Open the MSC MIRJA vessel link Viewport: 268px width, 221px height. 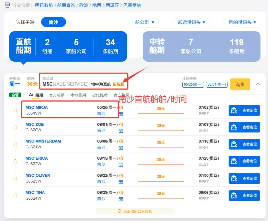37,107
